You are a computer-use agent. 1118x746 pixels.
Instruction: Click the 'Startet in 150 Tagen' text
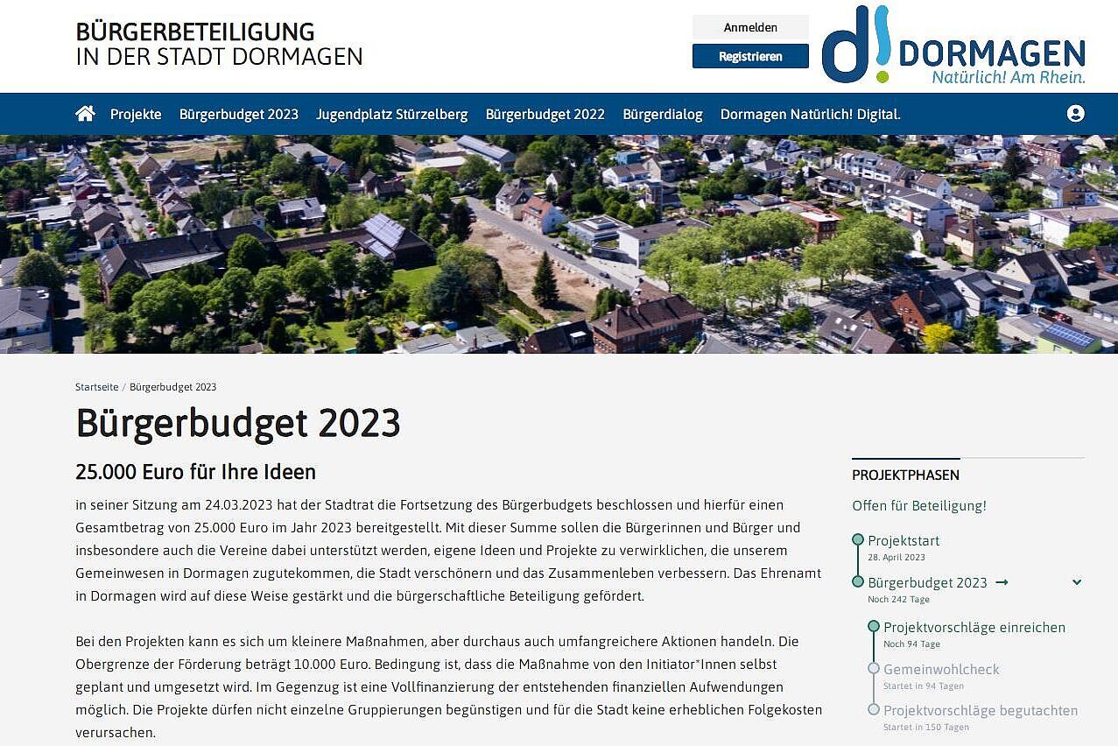926,728
